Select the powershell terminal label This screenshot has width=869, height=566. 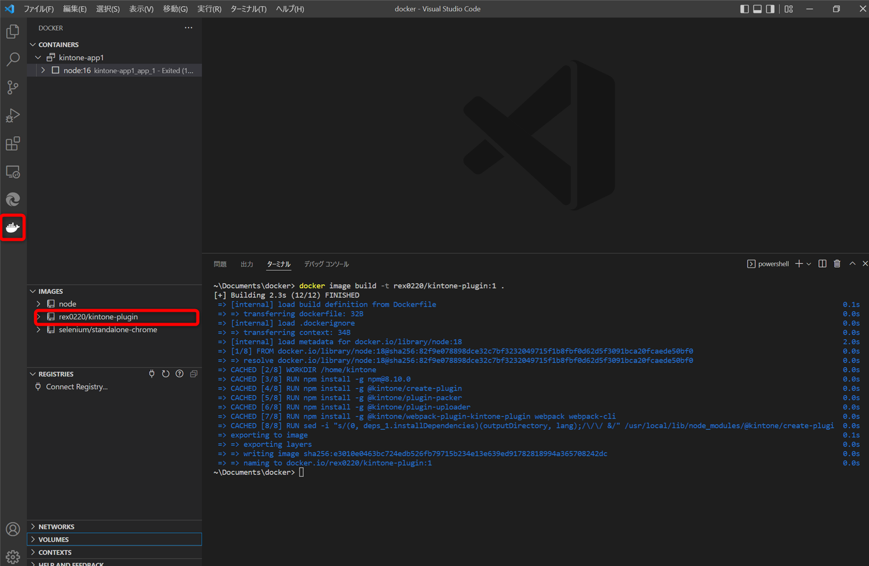point(773,264)
